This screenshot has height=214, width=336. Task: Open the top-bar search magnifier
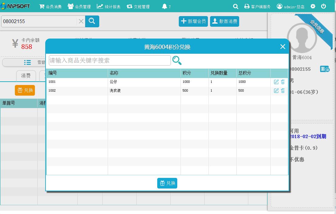point(236,6)
